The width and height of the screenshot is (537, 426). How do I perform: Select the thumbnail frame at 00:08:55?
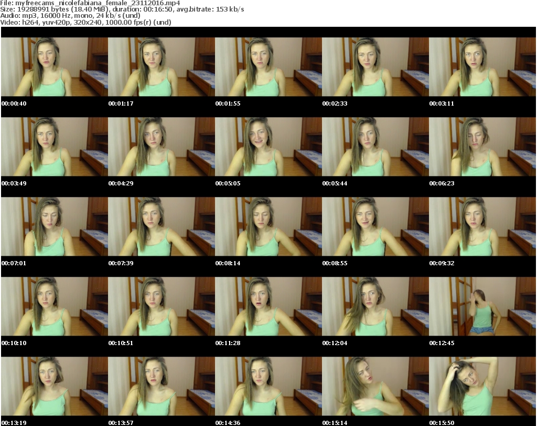375,226
